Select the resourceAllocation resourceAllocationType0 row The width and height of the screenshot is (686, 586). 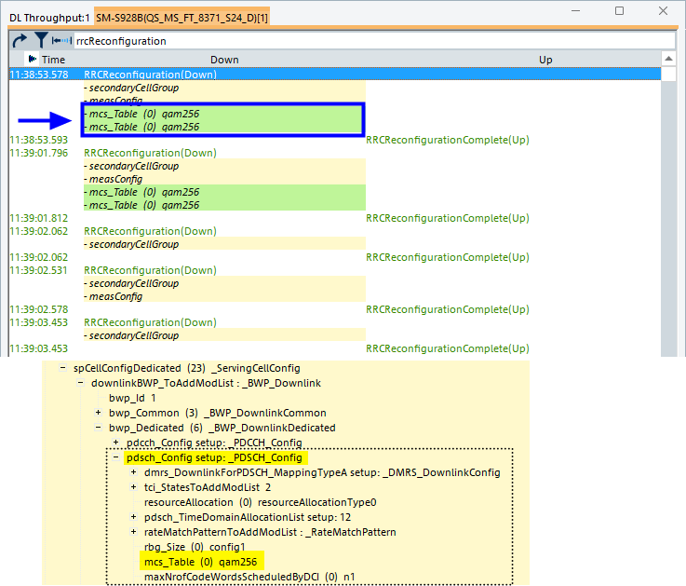point(261,502)
